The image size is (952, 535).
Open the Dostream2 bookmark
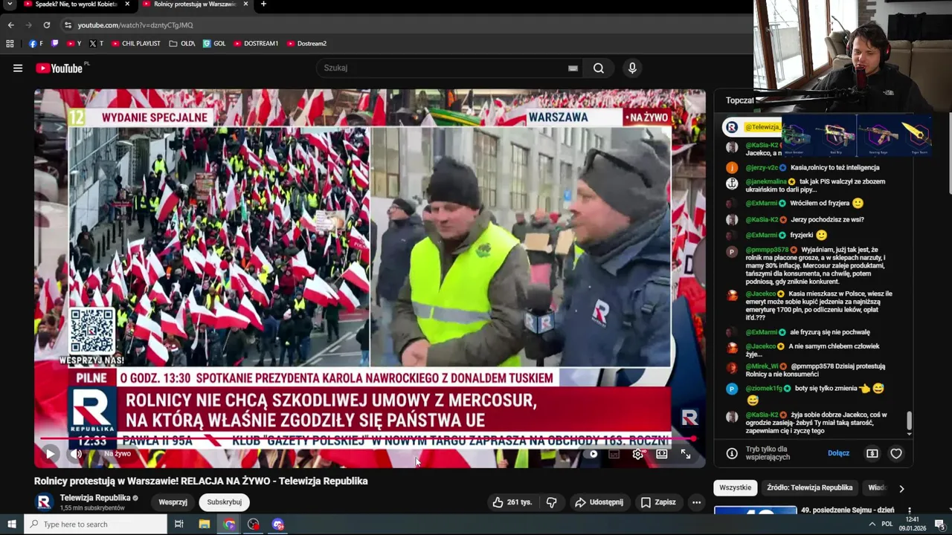[306, 44]
